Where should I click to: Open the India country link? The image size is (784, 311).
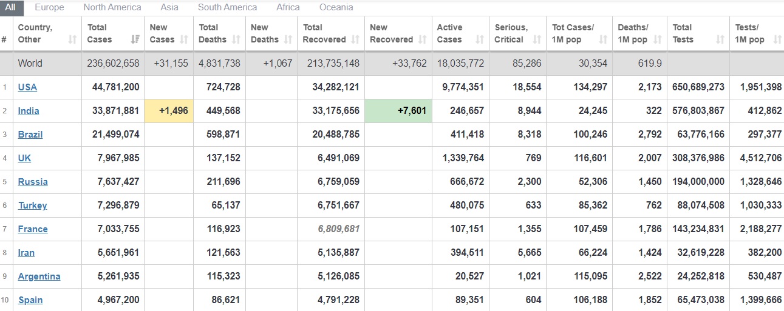[29, 111]
